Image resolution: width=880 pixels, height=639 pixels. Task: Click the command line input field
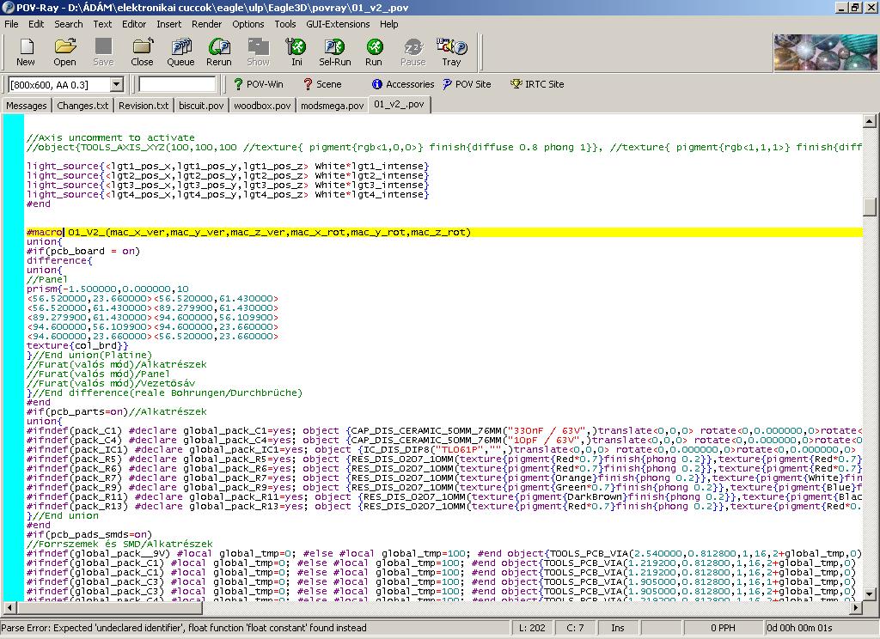[177, 84]
